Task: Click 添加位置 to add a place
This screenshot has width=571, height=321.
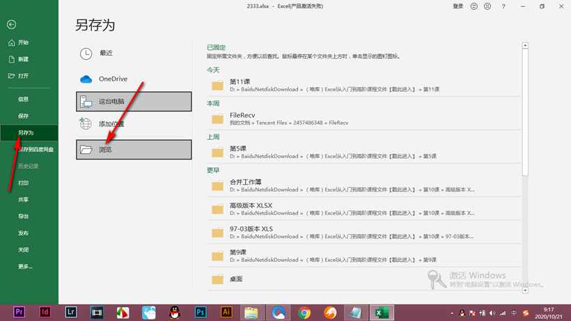Action: (x=134, y=124)
